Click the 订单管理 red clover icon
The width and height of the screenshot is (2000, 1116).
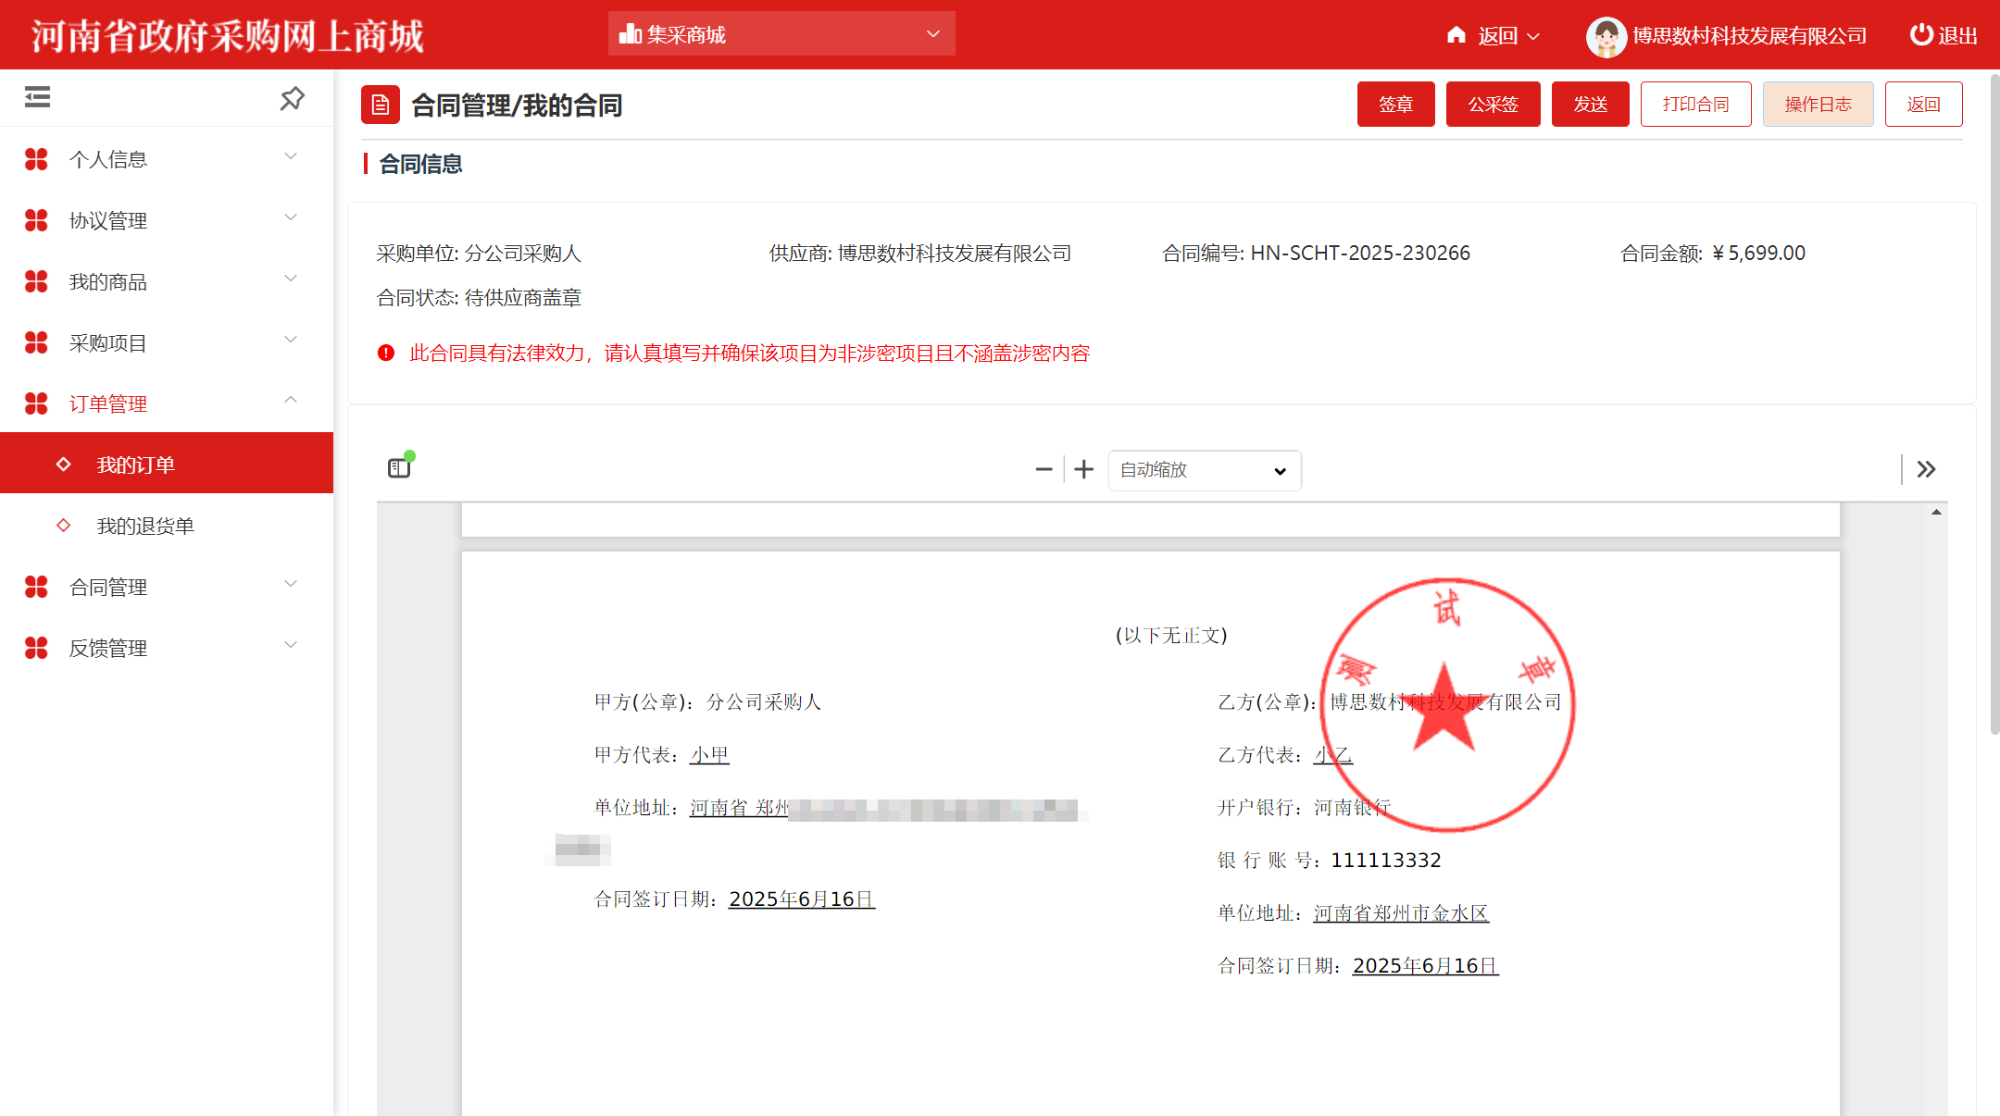coord(36,403)
